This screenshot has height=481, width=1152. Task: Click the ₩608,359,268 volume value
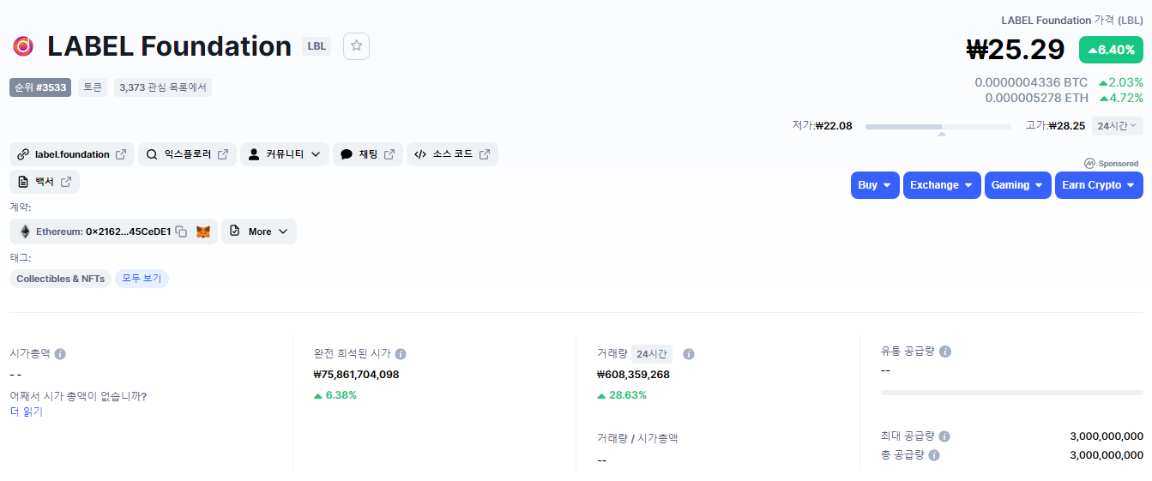(x=633, y=375)
